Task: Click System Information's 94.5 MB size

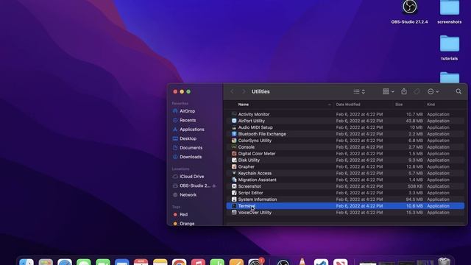Action: [x=414, y=199]
